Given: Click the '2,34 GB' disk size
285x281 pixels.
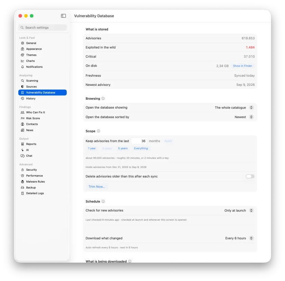Looking at the screenshot, I should (x=222, y=66).
